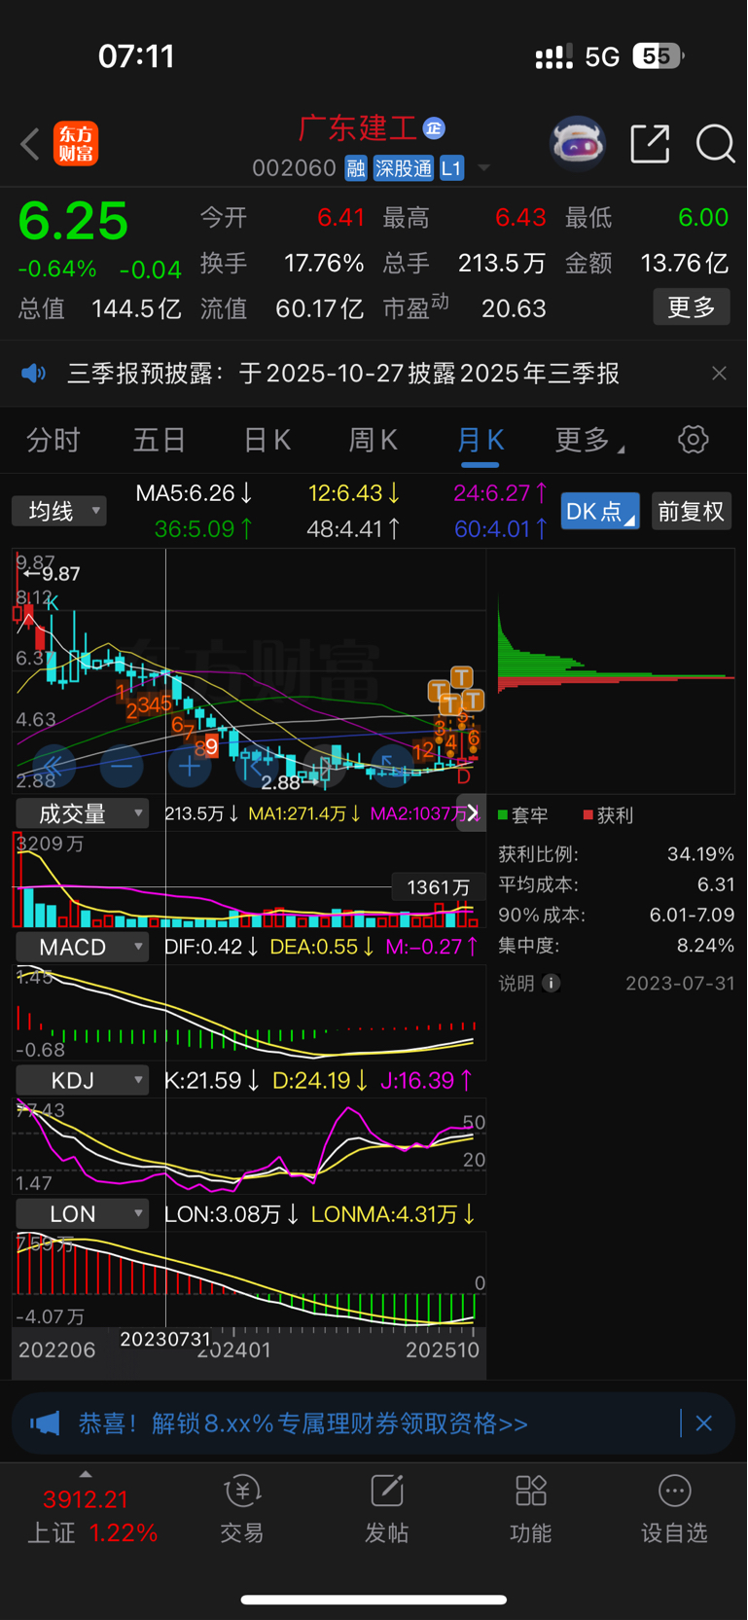Image resolution: width=748 pixels, height=1620 pixels.
Task: Tap the 总值 144.5亿 value
Action: (x=136, y=308)
